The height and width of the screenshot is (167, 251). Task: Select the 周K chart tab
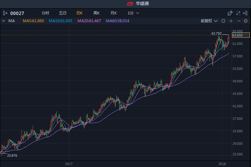pos(96,13)
